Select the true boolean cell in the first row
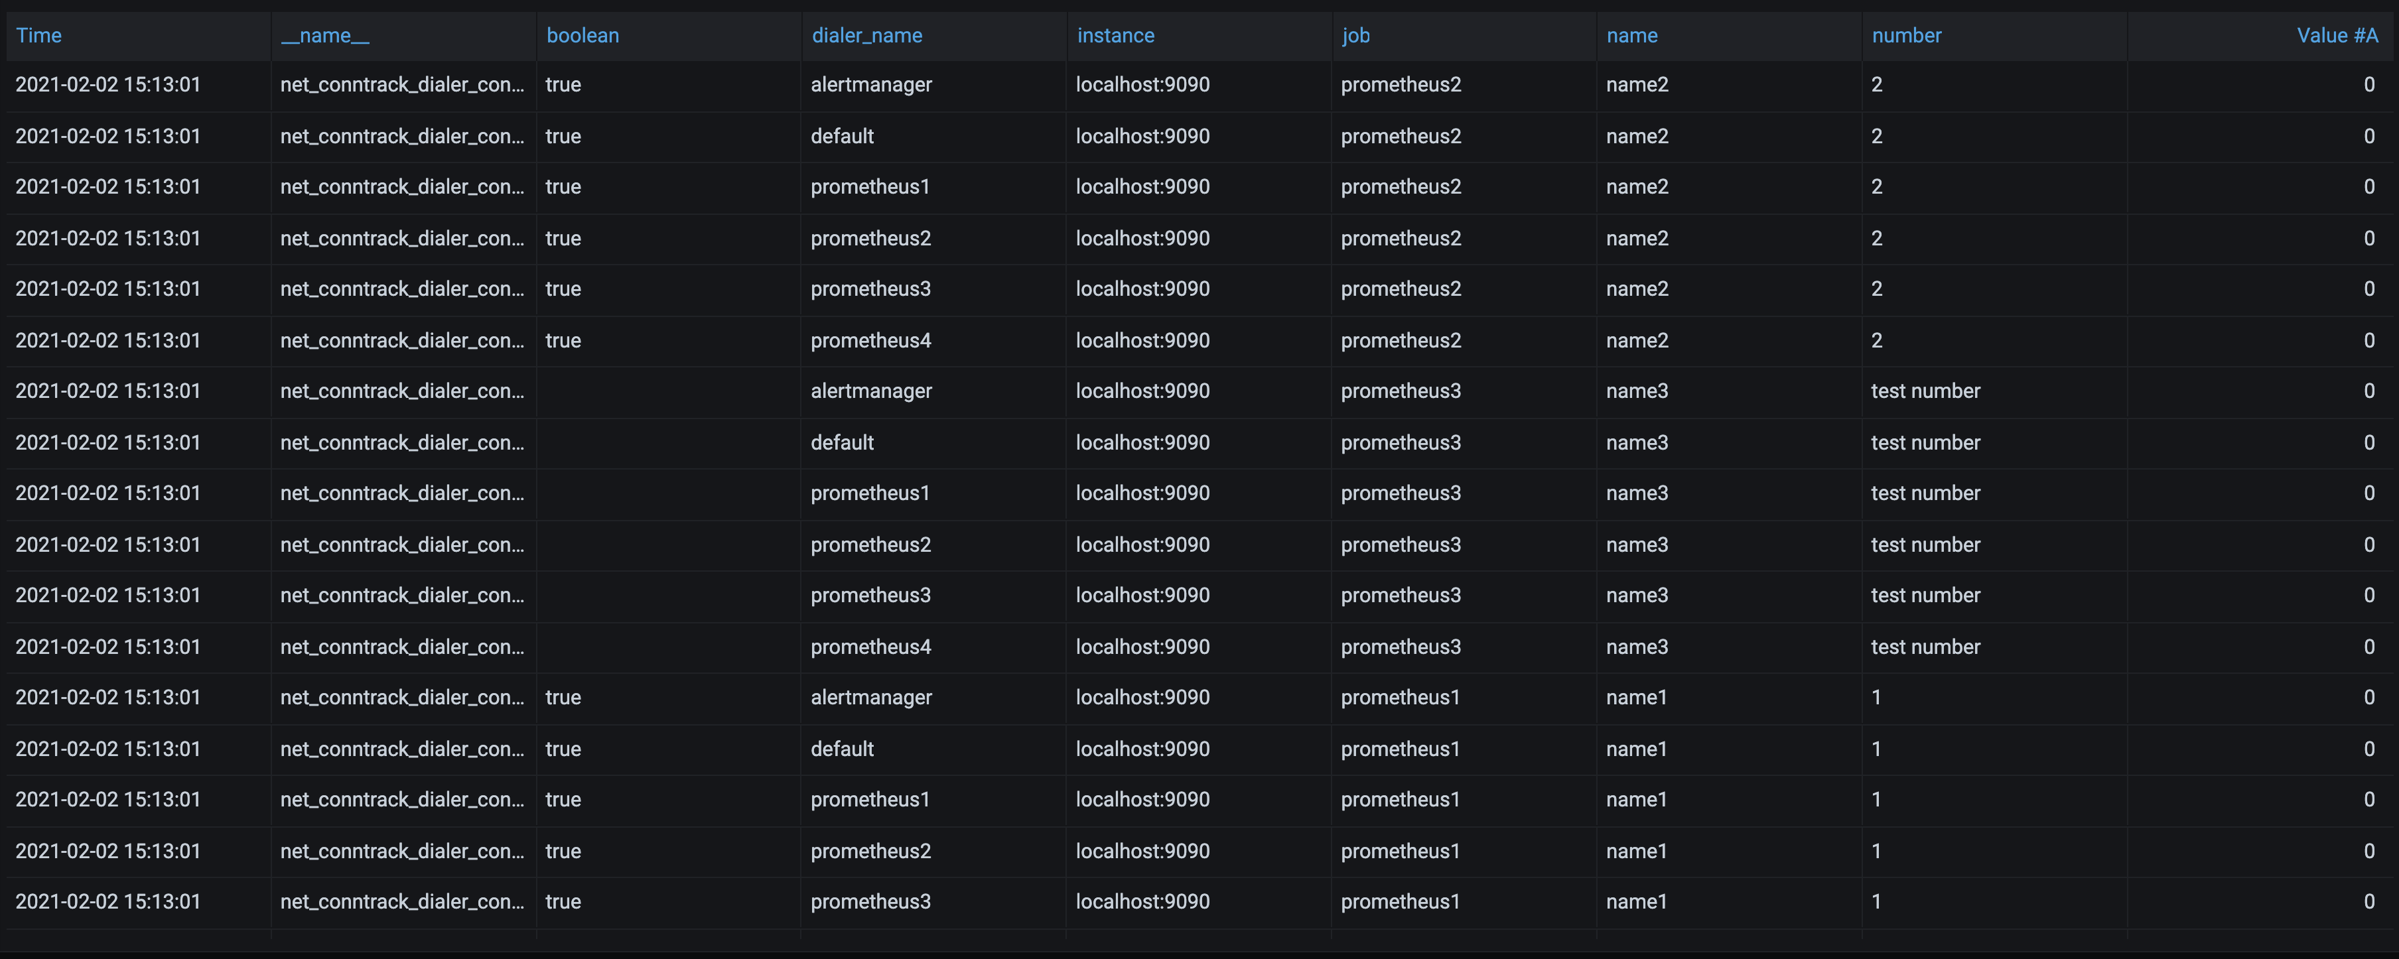The height and width of the screenshot is (959, 2399). tap(563, 84)
